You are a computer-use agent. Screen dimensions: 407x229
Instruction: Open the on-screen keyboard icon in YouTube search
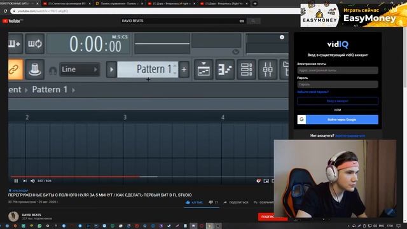click(242, 21)
